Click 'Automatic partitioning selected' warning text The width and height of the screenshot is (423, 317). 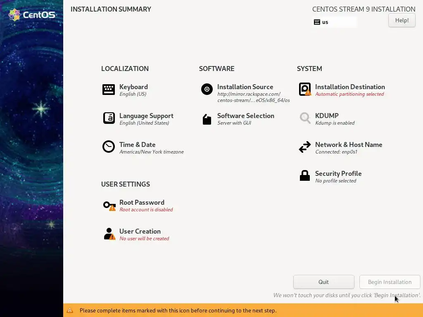pyautogui.click(x=349, y=94)
